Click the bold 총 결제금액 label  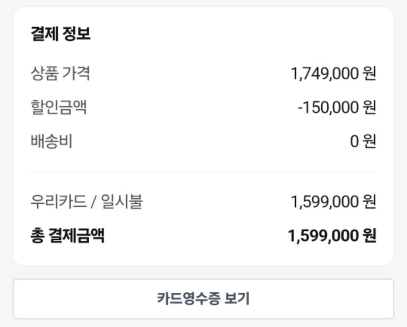tap(67, 236)
